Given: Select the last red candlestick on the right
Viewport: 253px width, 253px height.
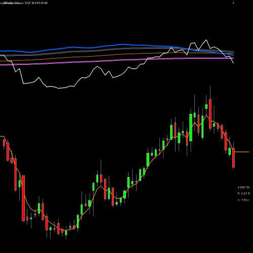Looking at the screenshot, I should 233,158.
